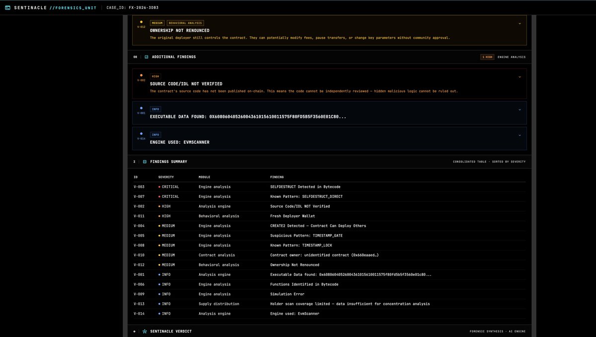
Task: Click the Source Code/IDL Not Verified title
Action: [x=186, y=84]
